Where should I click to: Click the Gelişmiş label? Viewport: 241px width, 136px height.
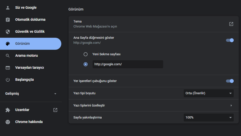coord(12,94)
